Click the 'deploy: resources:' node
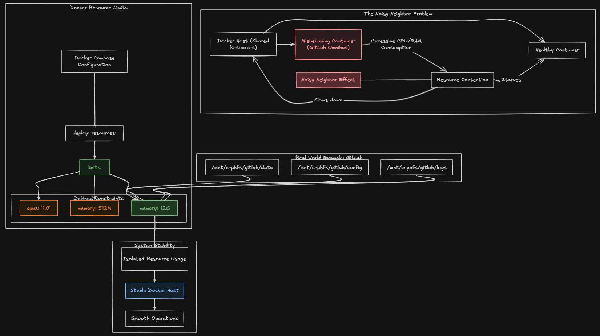This screenshot has height=336, width=600. click(94, 133)
